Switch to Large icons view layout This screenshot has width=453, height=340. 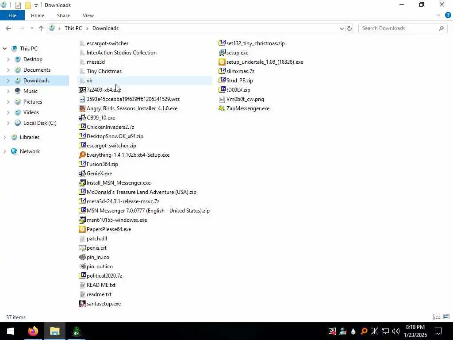[x=446, y=317]
